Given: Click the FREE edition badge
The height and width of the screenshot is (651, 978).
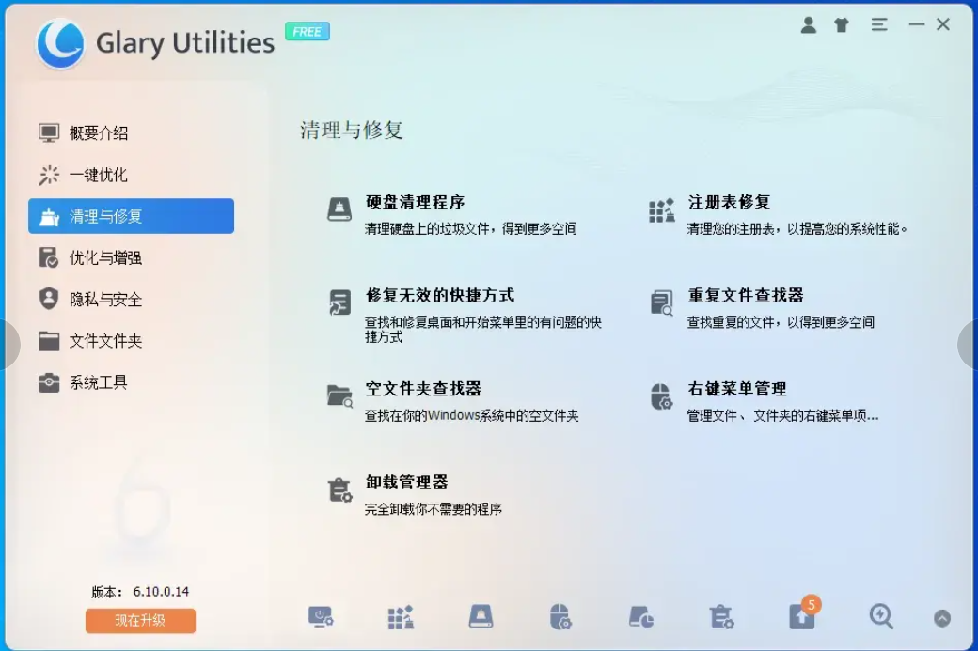Looking at the screenshot, I should click(307, 31).
